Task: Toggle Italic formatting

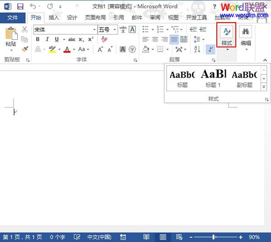Action: (x=46, y=39)
